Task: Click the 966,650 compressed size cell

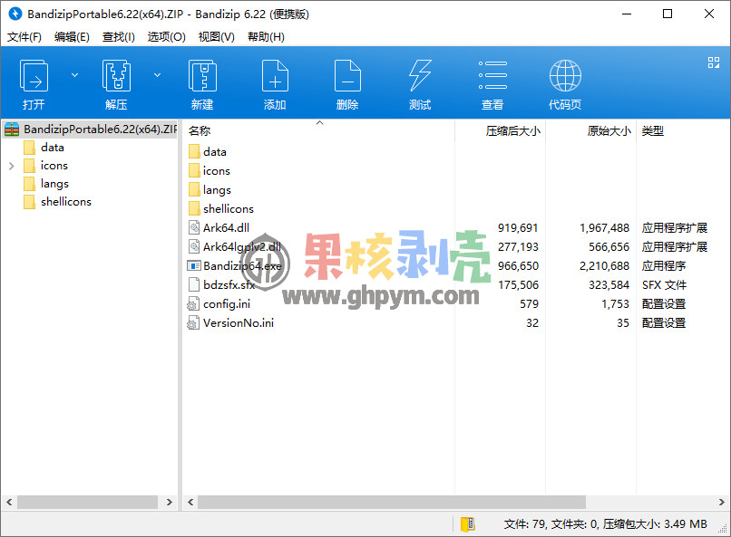Action: pyautogui.click(x=518, y=265)
